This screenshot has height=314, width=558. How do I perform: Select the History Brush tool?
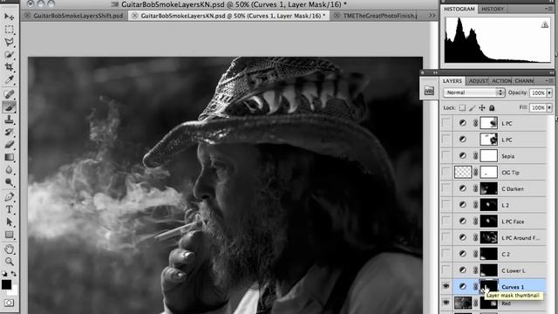tap(10, 132)
